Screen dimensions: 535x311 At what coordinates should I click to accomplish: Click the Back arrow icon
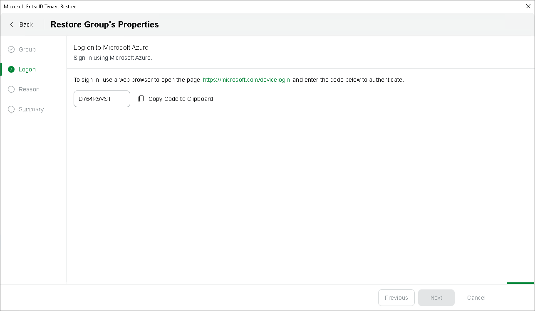(x=12, y=24)
